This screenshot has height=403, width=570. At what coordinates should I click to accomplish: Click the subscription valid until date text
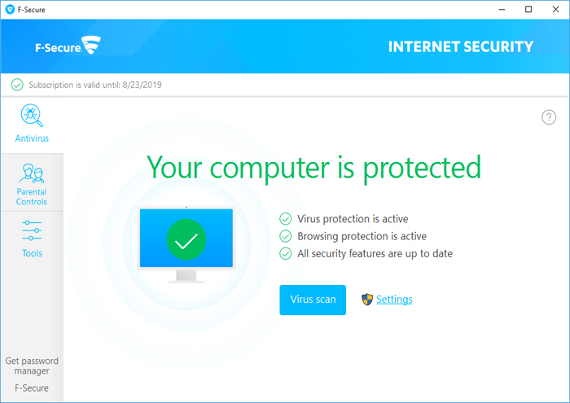(95, 85)
